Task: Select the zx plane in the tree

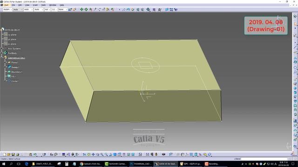Action: tap(12, 44)
